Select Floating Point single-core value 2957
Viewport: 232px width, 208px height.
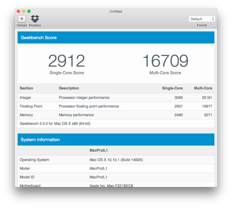coord(179,106)
